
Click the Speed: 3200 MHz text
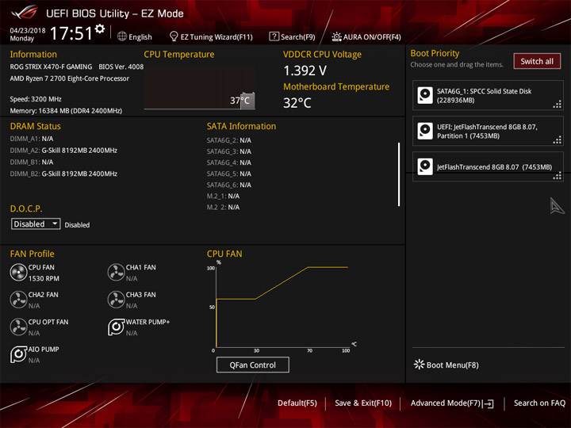point(36,99)
